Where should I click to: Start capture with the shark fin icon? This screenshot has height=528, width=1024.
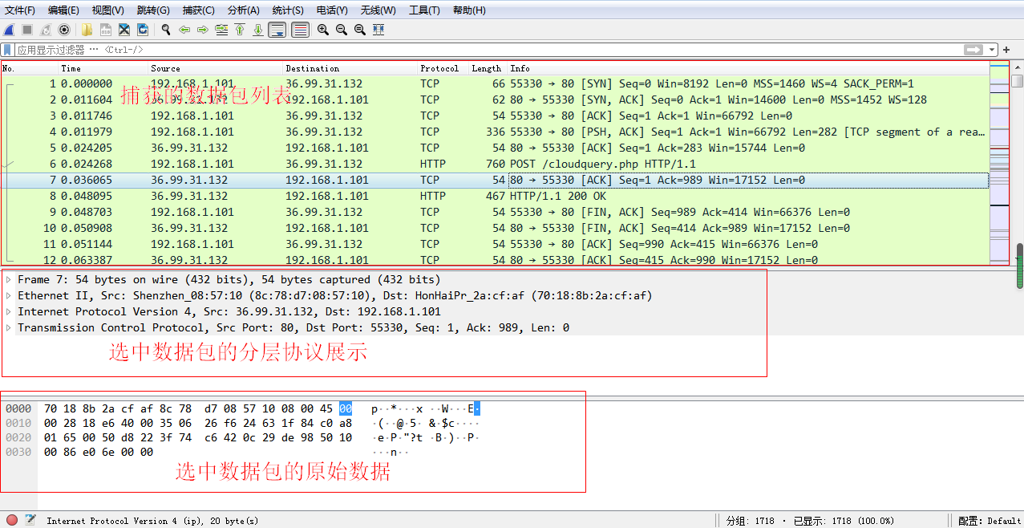[x=9, y=30]
